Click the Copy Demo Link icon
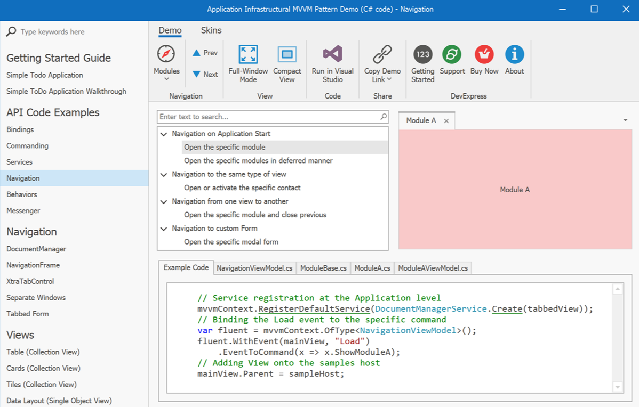Screen dimensions: 639x407 click(x=382, y=54)
